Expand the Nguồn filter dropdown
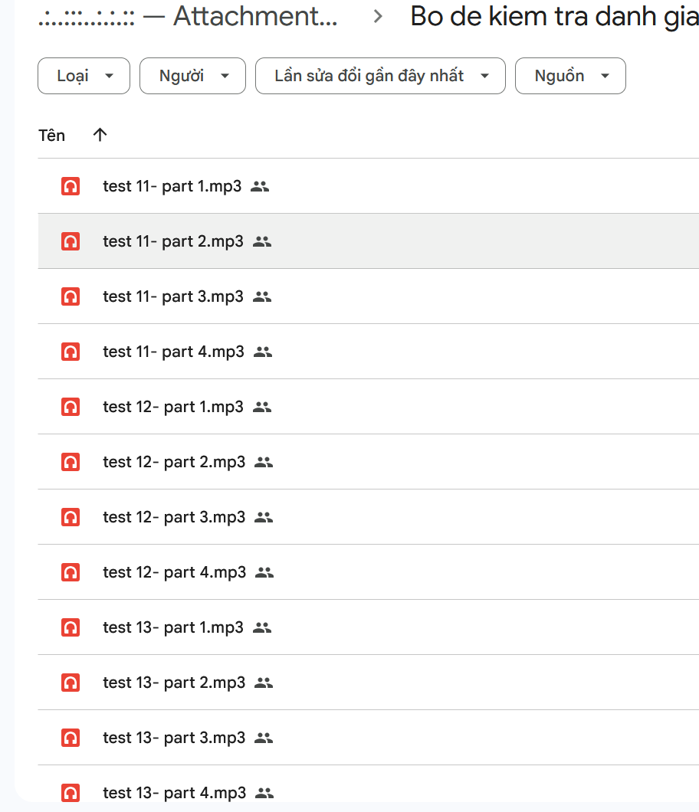This screenshot has width=699, height=812. (x=570, y=76)
